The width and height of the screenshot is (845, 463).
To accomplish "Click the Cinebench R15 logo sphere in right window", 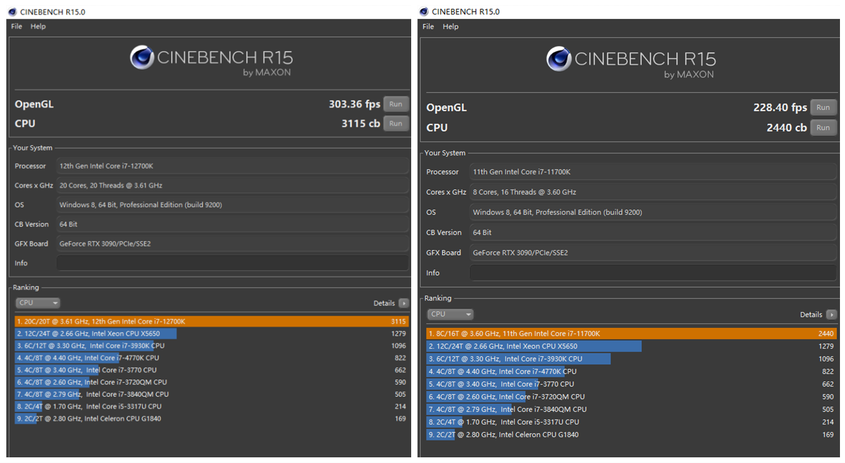I will (558, 59).
